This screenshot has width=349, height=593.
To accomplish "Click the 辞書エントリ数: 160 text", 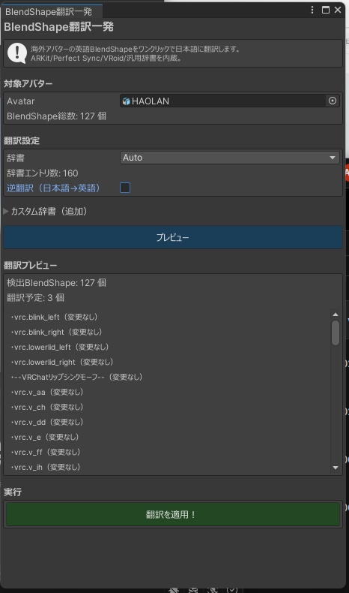I will pyautogui.click(x=43, y=173).
